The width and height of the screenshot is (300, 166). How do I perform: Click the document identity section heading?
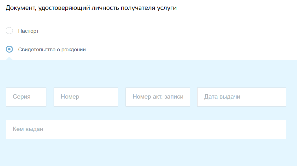tap(91, 8)
